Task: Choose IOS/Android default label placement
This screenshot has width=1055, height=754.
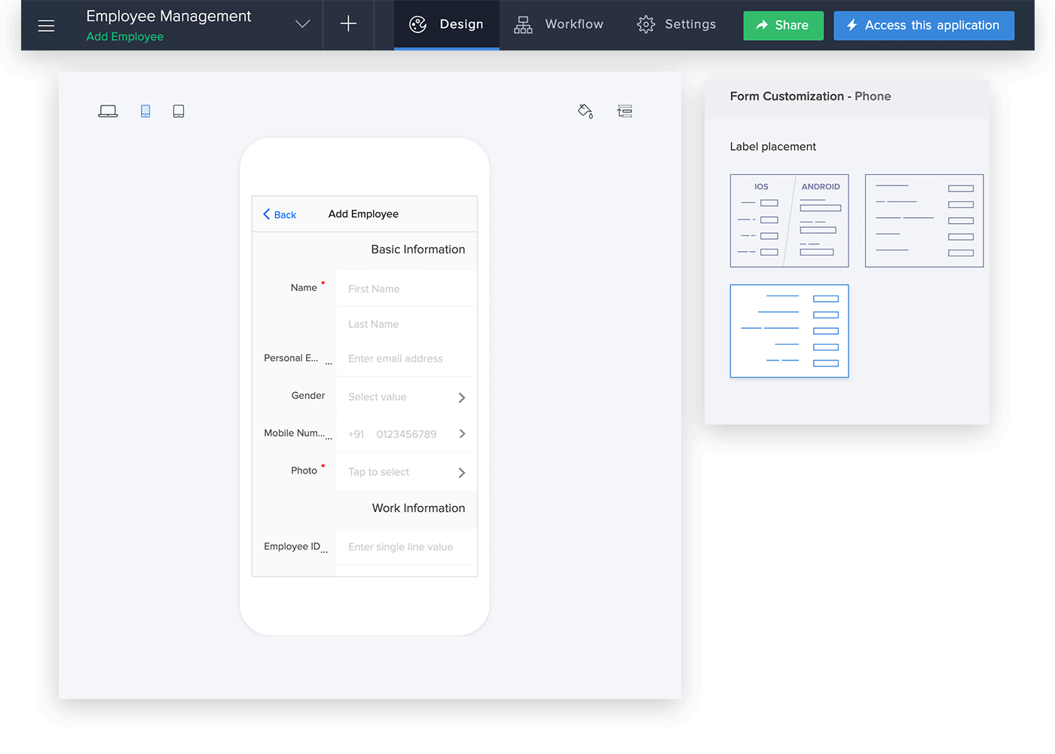Action: coord(789,221)
